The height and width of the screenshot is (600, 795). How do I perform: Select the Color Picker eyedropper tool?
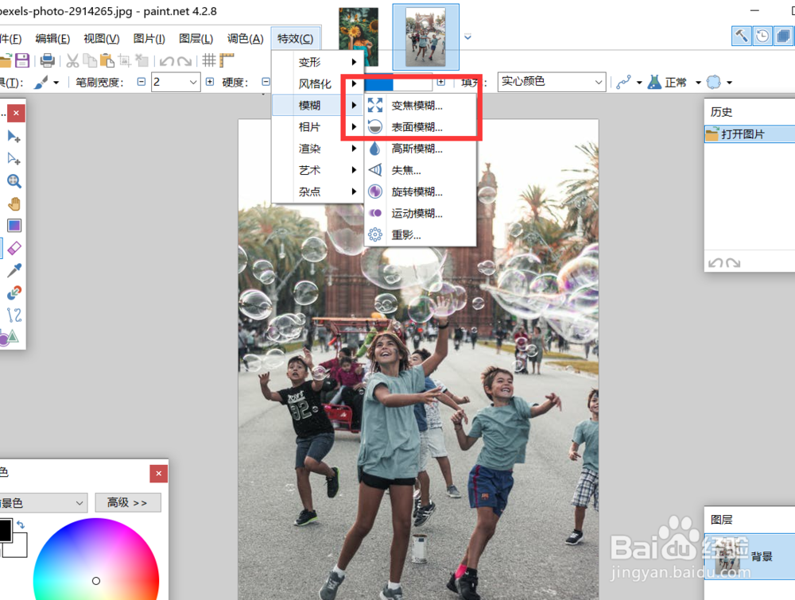coord(14,270)
